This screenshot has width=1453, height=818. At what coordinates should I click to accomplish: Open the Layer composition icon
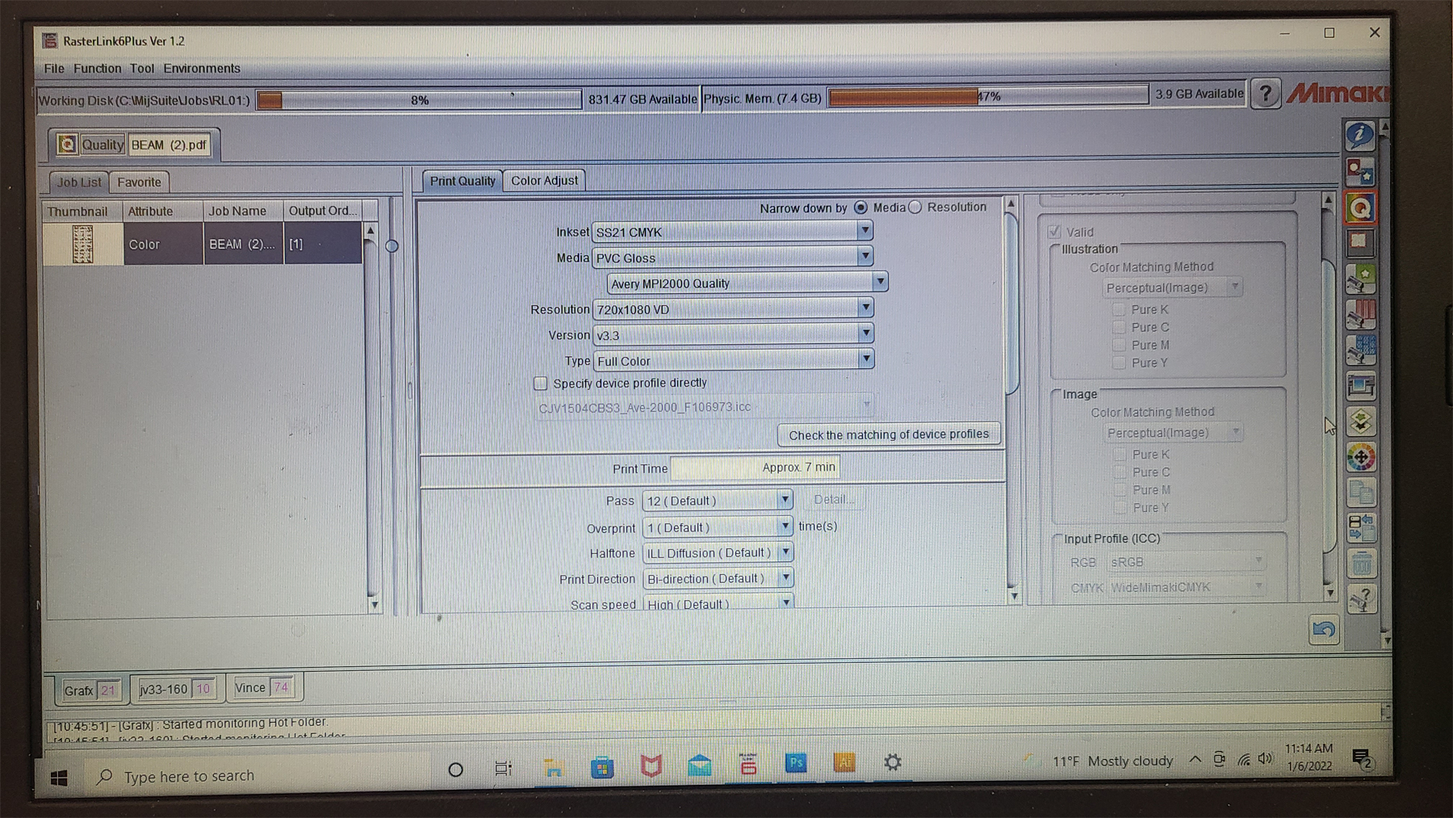pos(1360,422)
